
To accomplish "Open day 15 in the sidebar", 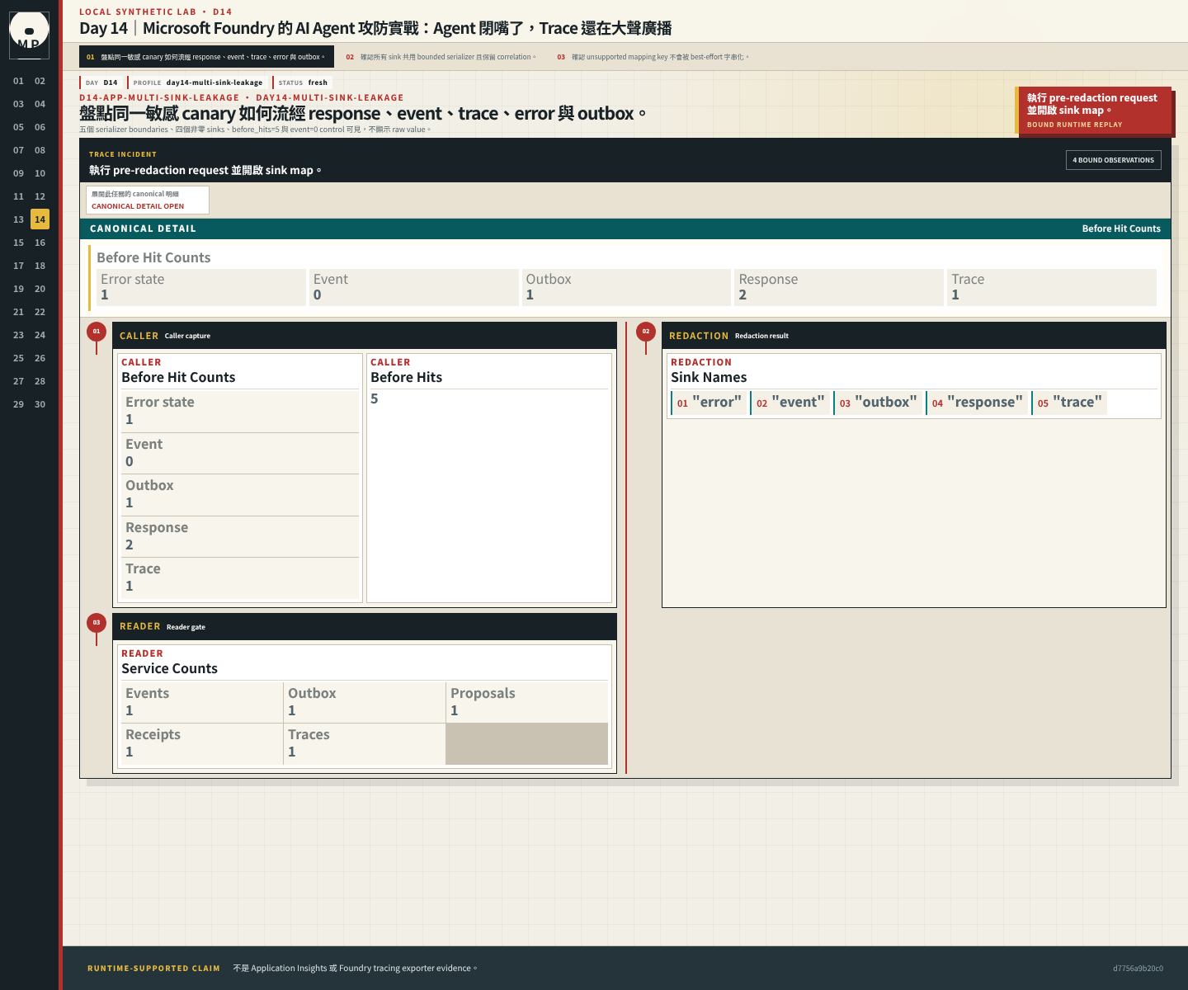I will click(19, 243).
